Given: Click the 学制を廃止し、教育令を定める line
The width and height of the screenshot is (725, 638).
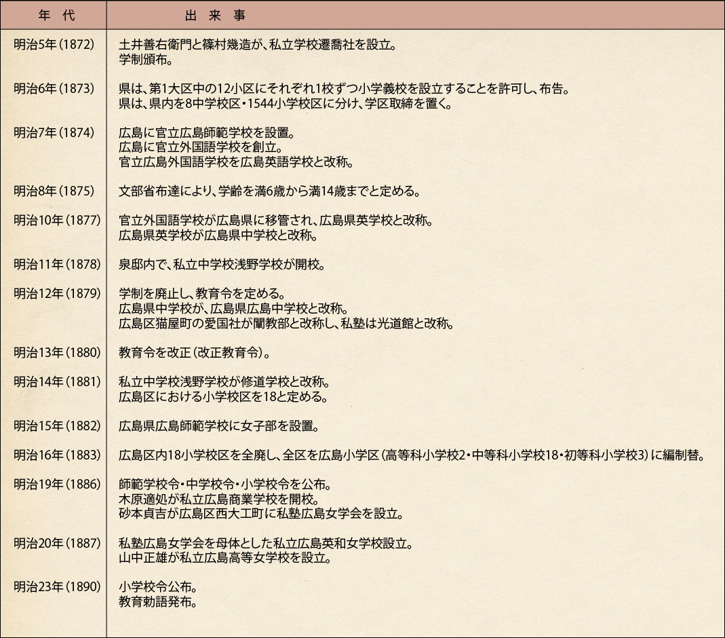Looking at the screenshot, I should point(202,294).
